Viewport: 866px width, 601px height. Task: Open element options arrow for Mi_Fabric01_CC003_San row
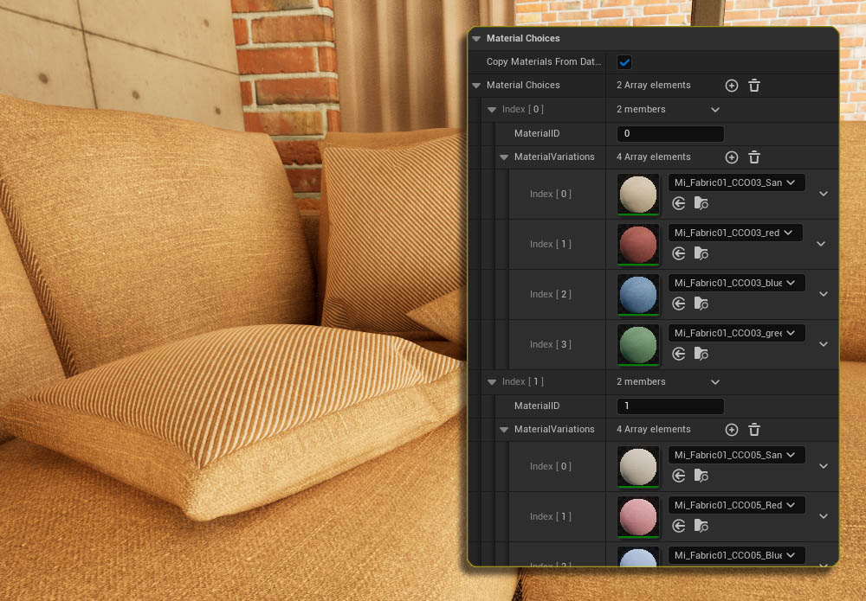pyautogui.click(x=824, y=194)
